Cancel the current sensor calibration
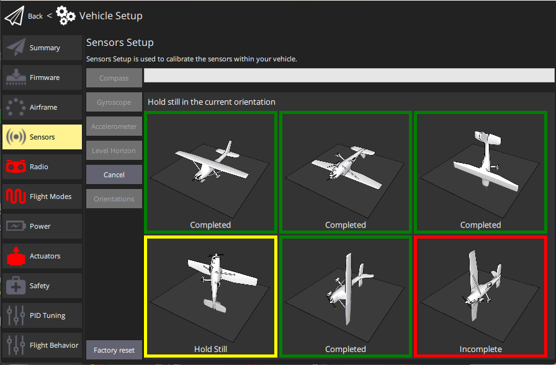Image resolution: width=556 pixels, height=365 pixels. pos(114,175)
